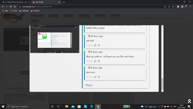
Task: Open the tab search dropdown arrow
Action: tap(173, 2)
